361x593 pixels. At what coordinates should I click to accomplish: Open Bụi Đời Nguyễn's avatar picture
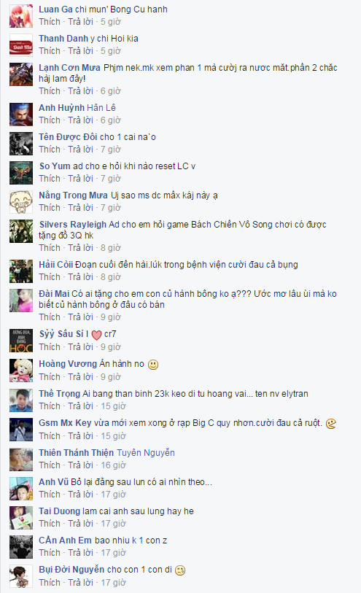(21, 576)
